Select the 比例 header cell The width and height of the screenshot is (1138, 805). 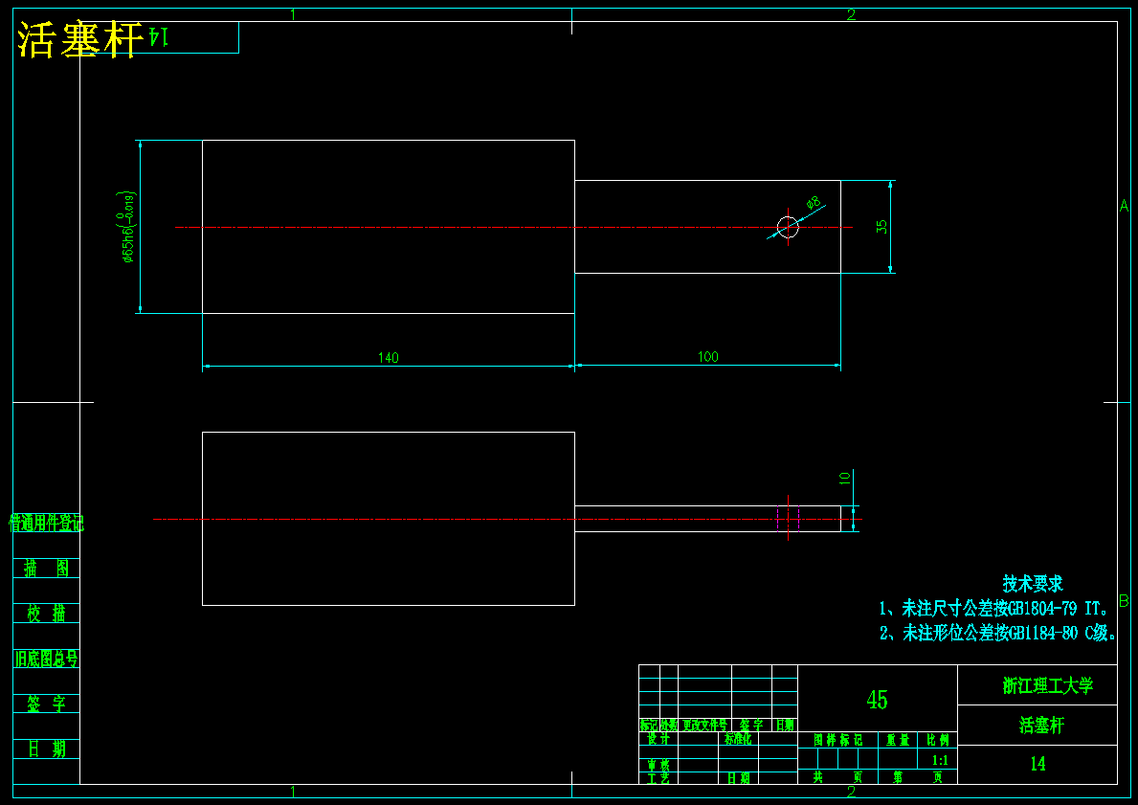(x=938, y=740)
